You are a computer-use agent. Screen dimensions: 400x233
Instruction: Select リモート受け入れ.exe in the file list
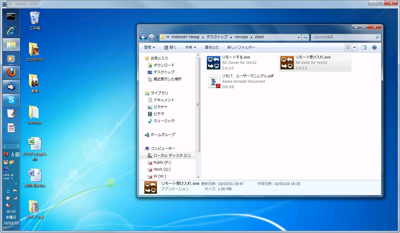pyautogui.click(x=315, y=63)
